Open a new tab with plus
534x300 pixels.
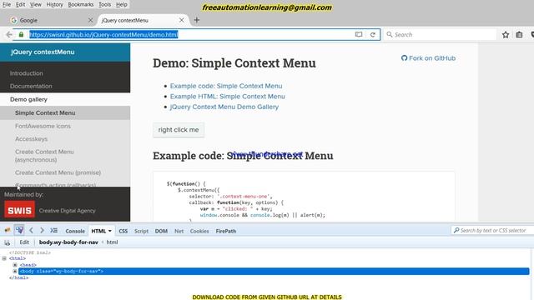(x=197, y=20)
